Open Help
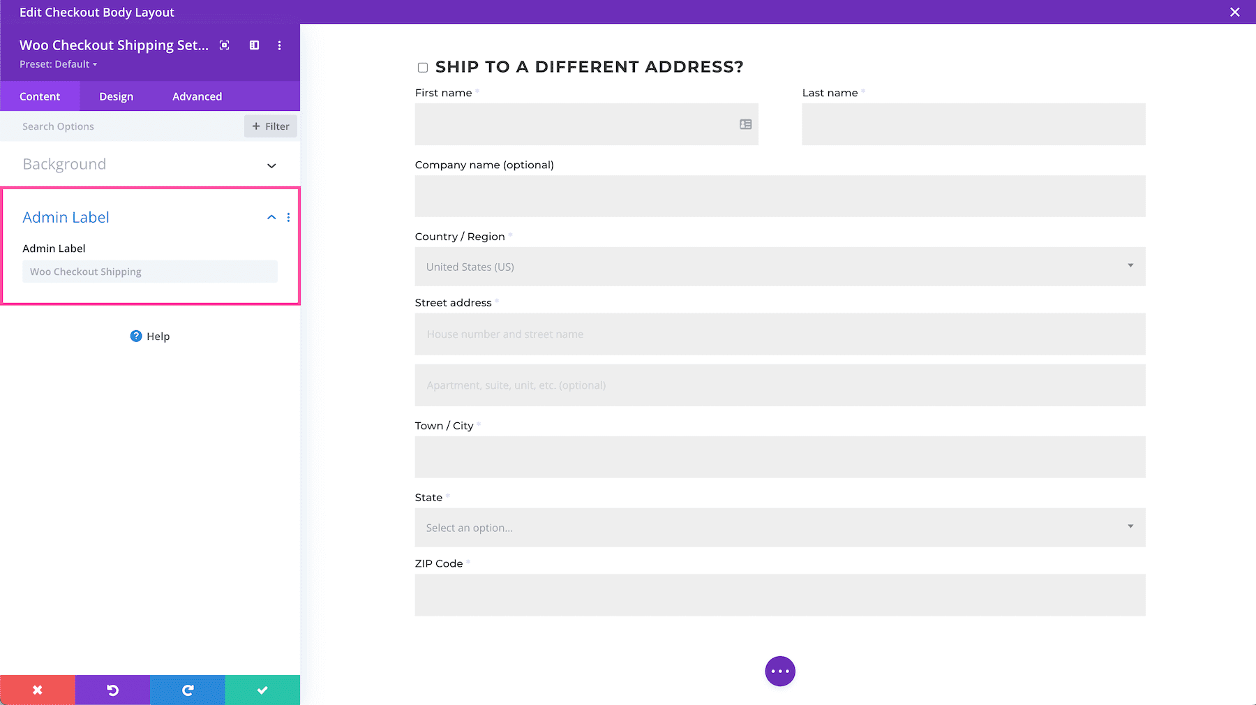Screen dimensions: 1256x705 [149, 336]
